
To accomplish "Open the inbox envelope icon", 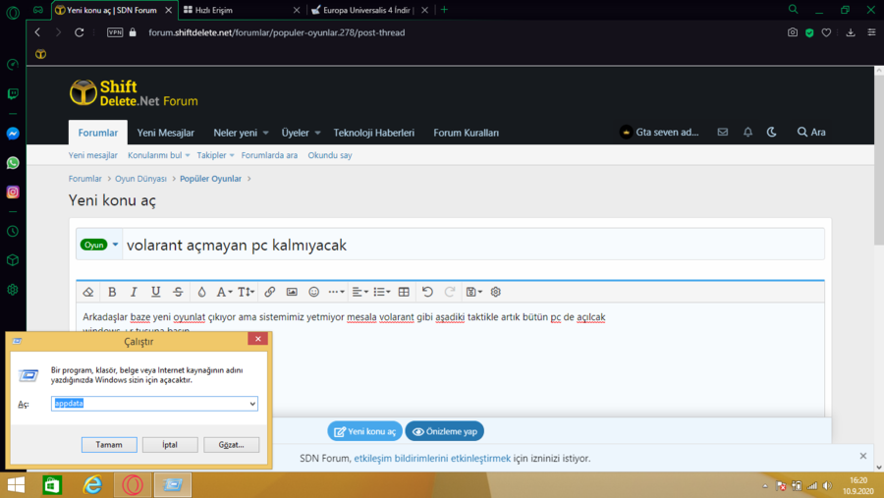I will pyautogui.click(x=722, y=132).
